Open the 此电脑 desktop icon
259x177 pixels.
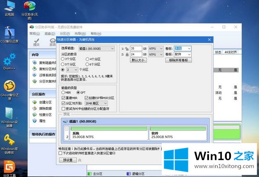(10, 8)
